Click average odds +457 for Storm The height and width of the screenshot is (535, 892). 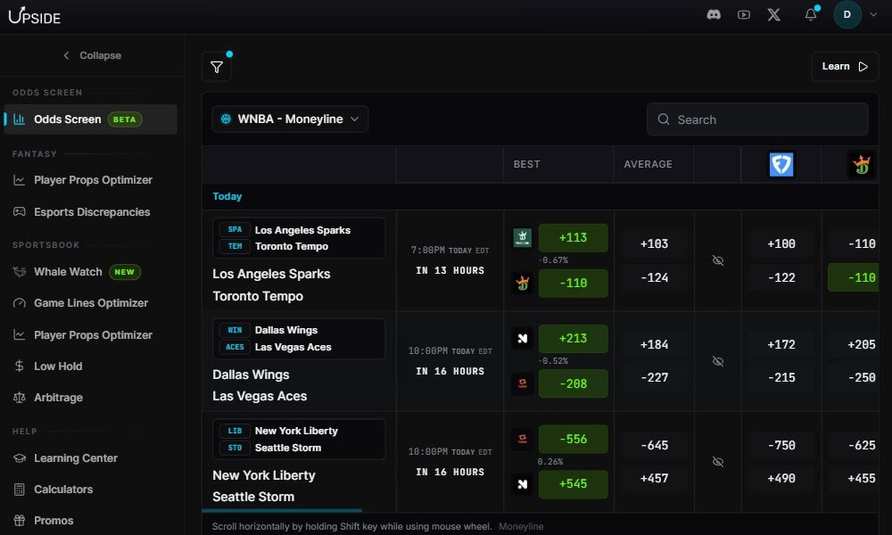[654, 479]
